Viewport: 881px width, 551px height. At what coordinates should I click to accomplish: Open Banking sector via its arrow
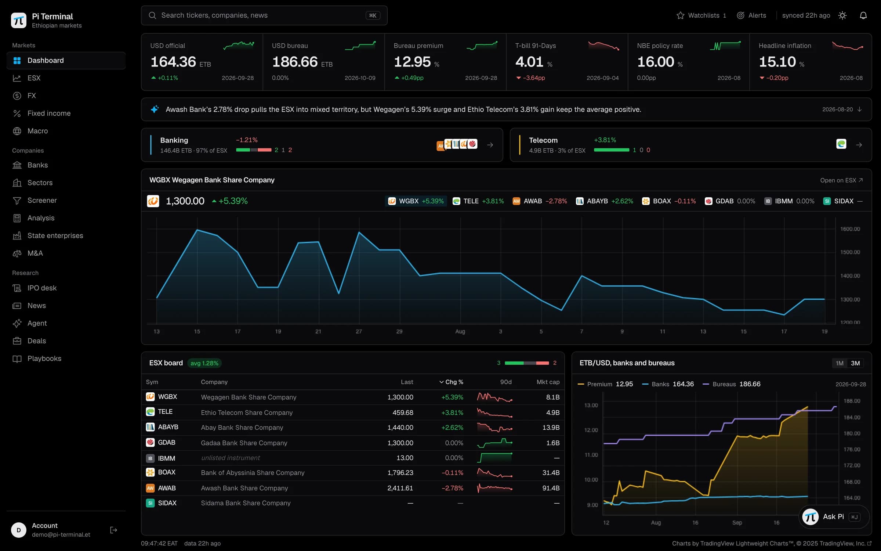tap(490, 145)
